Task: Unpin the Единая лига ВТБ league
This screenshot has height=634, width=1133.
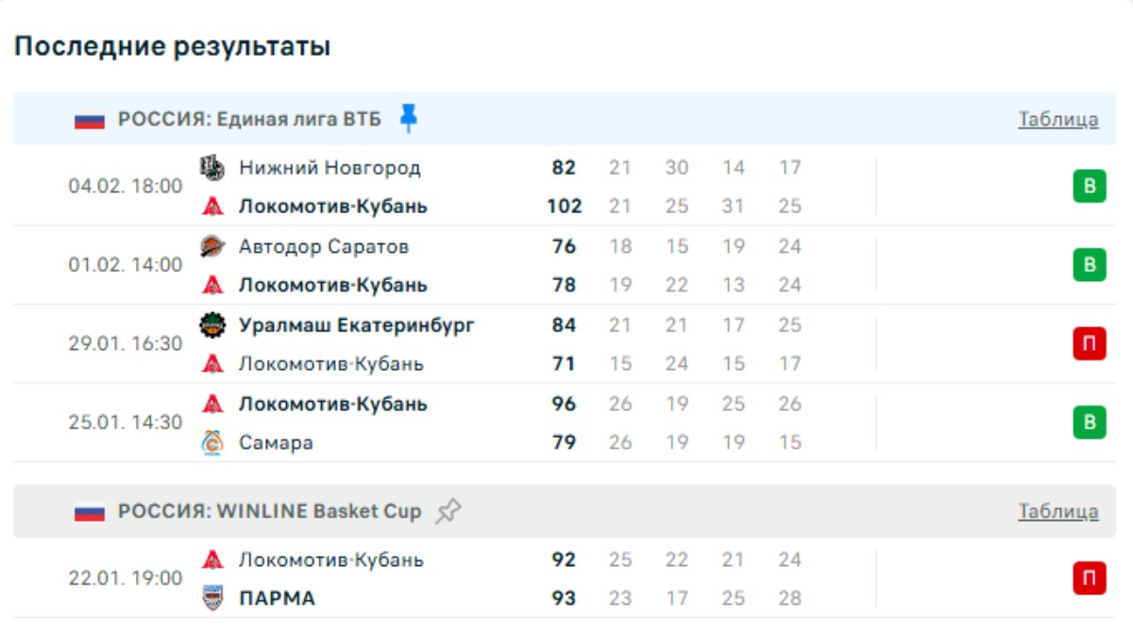Action: (408, 118)
